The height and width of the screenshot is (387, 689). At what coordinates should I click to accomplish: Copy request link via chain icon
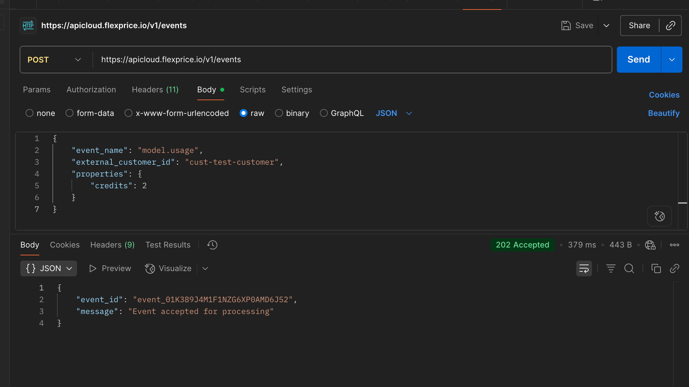[670, 26]
